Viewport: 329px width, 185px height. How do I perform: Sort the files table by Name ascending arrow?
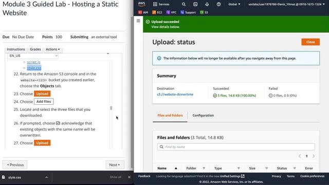click(176, 168)
